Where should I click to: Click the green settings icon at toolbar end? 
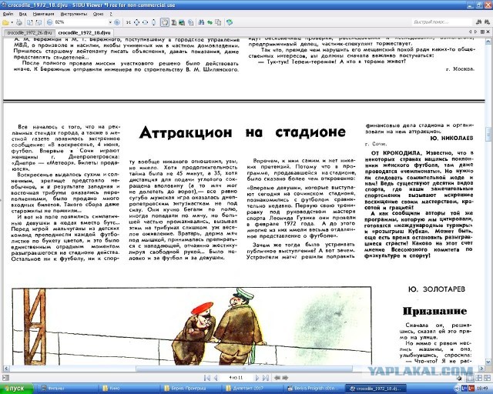click(x=230, y=22)
